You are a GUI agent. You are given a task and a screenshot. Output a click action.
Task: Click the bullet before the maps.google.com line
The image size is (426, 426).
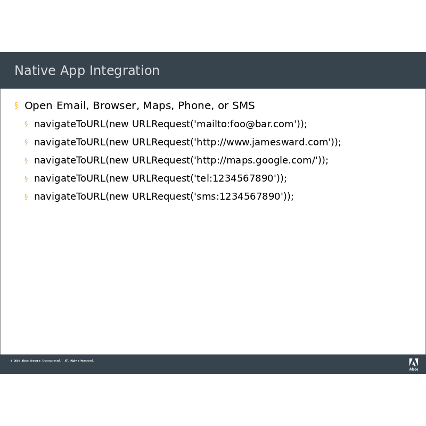point(26,160)
